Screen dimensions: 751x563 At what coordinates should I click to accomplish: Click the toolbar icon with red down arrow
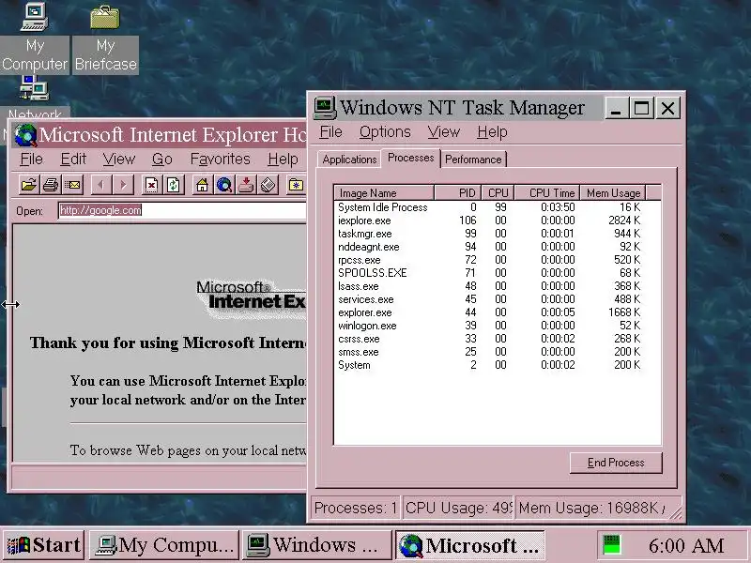coord(246,184)
